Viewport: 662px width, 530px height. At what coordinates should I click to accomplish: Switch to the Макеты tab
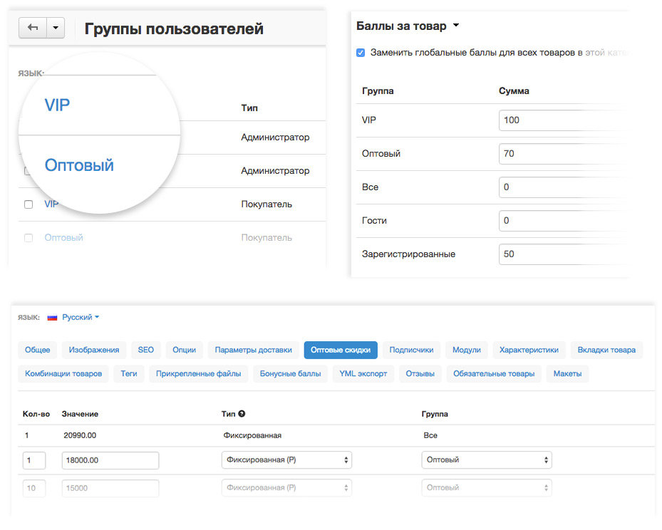(567, 374)
